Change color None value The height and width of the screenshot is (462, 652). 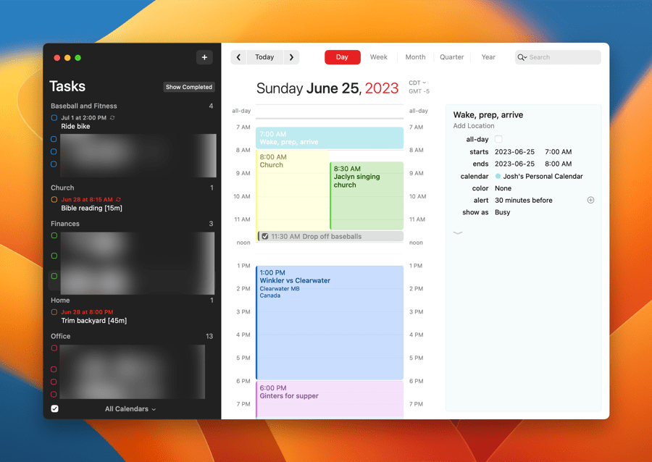503,188
